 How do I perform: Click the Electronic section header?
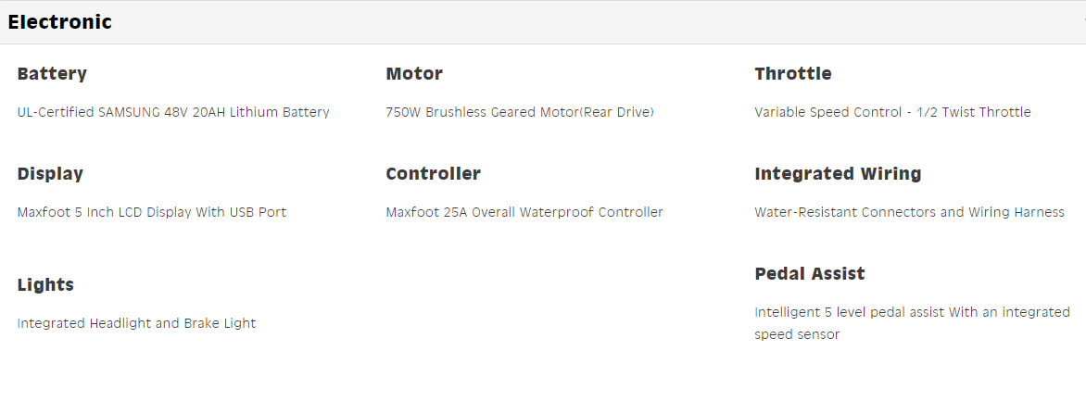[x=60, y=22]
